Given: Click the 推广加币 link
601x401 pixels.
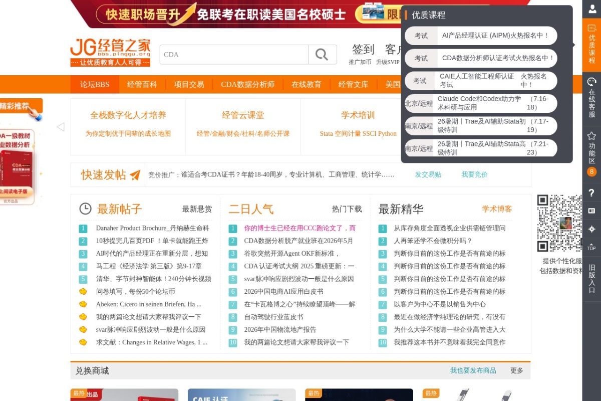Looking at the screenshot, I should tap(360, 62).
